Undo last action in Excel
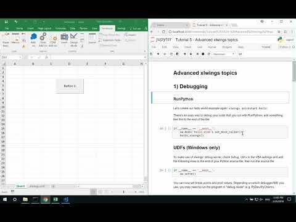 [16, 22]
